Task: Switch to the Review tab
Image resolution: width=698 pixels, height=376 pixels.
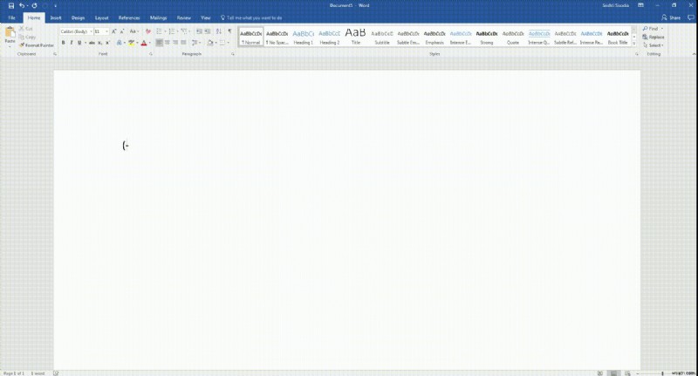Action: (183, 17)
